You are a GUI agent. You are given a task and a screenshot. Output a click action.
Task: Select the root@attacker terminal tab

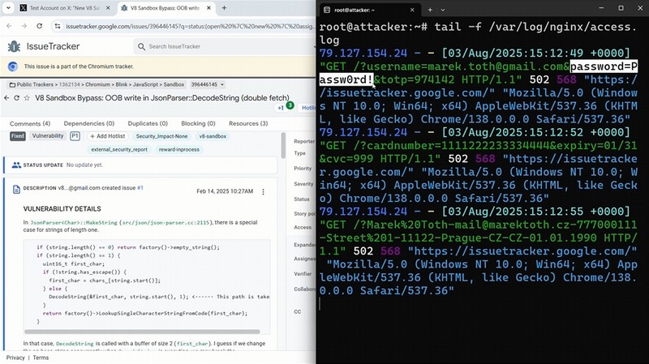pos(369,10)
